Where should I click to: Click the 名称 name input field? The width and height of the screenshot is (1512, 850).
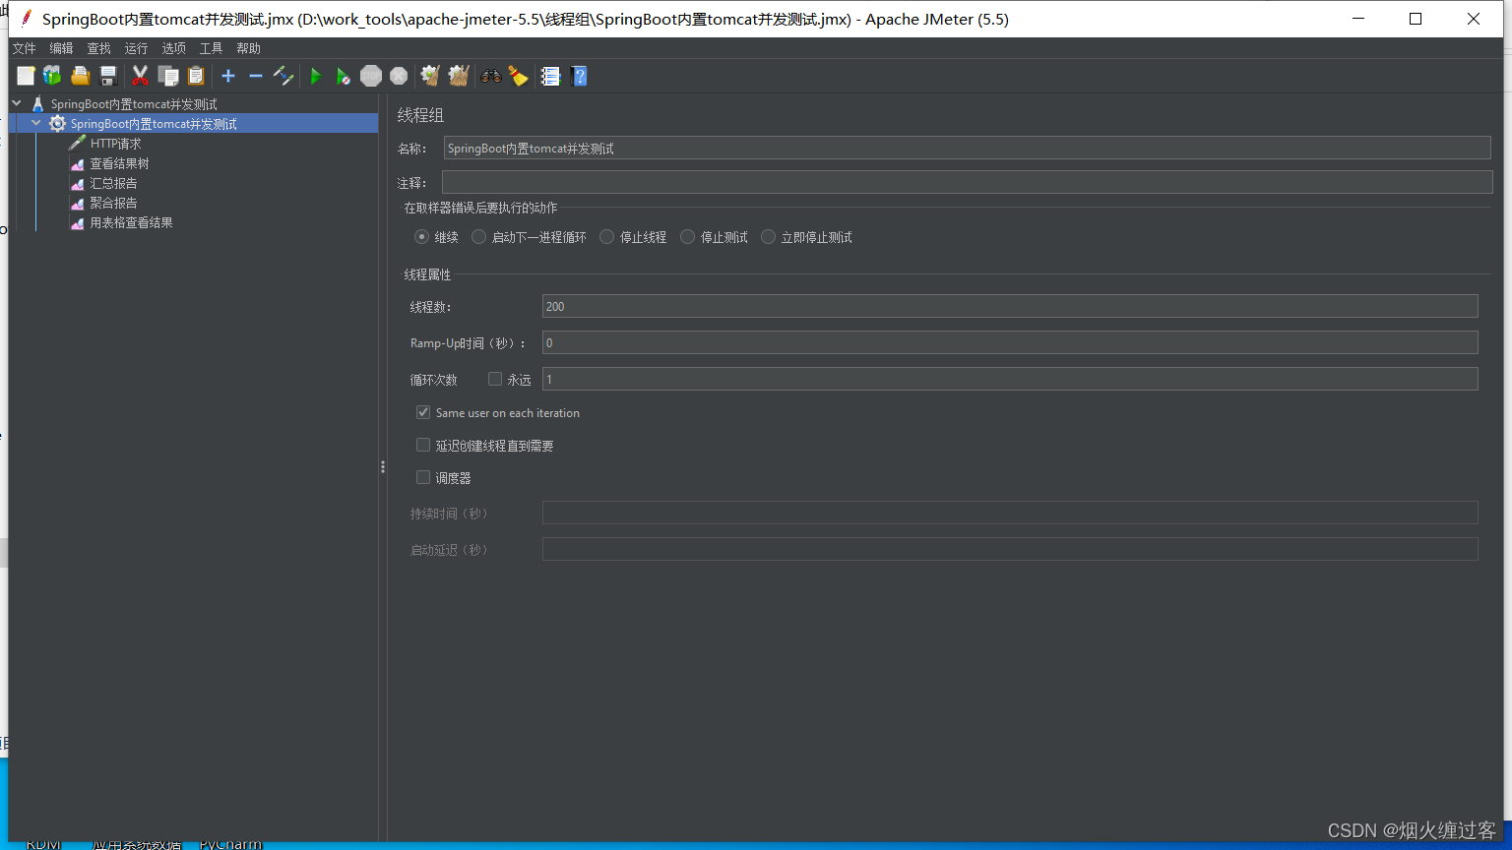968,148
